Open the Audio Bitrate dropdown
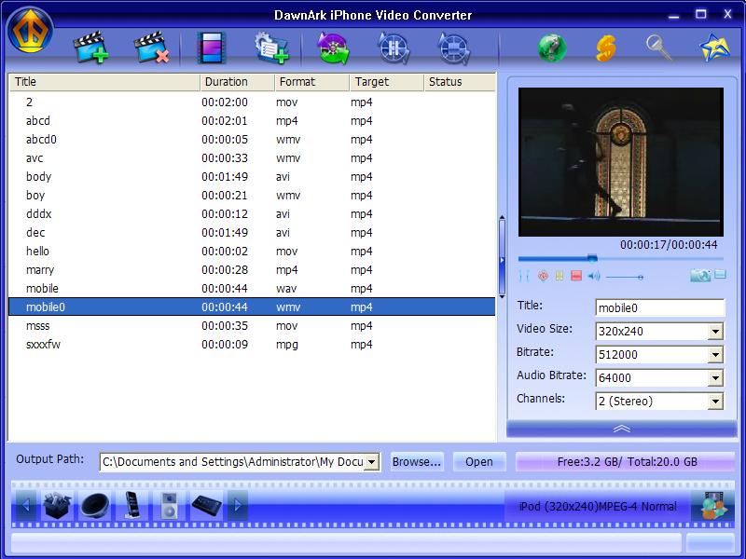The width and height of the screenshot is (746, 559). pos(714,378)
